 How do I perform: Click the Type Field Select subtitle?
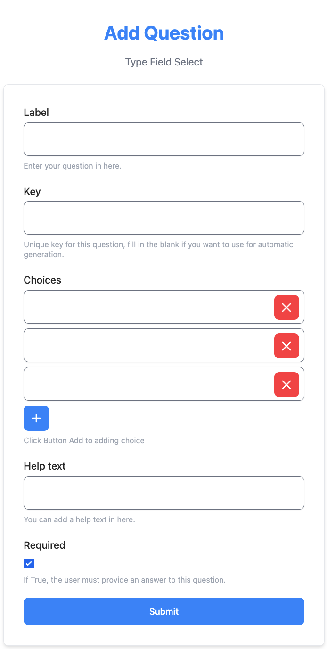(164, 62)
